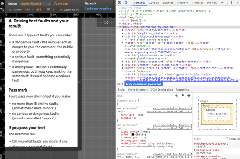The image size is (240, 159).
Task: Toggle the Screen checkbox
Action: (10, 10)
